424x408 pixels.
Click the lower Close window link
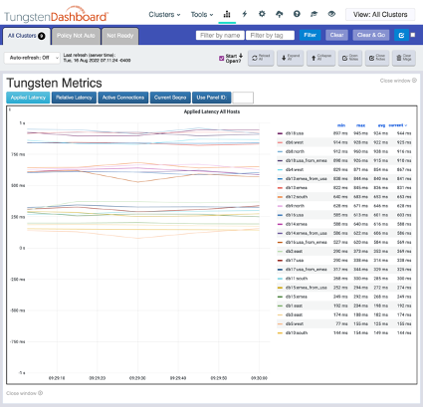[24, 393]
